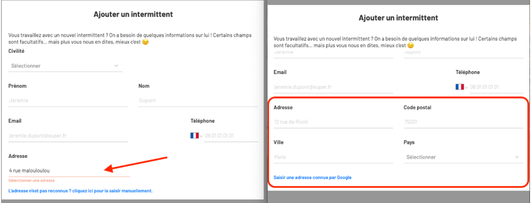Screen dimensions: 531x203
Task: Click the Ville field with Paris placeholder
Action: click(x=333, y=157)
